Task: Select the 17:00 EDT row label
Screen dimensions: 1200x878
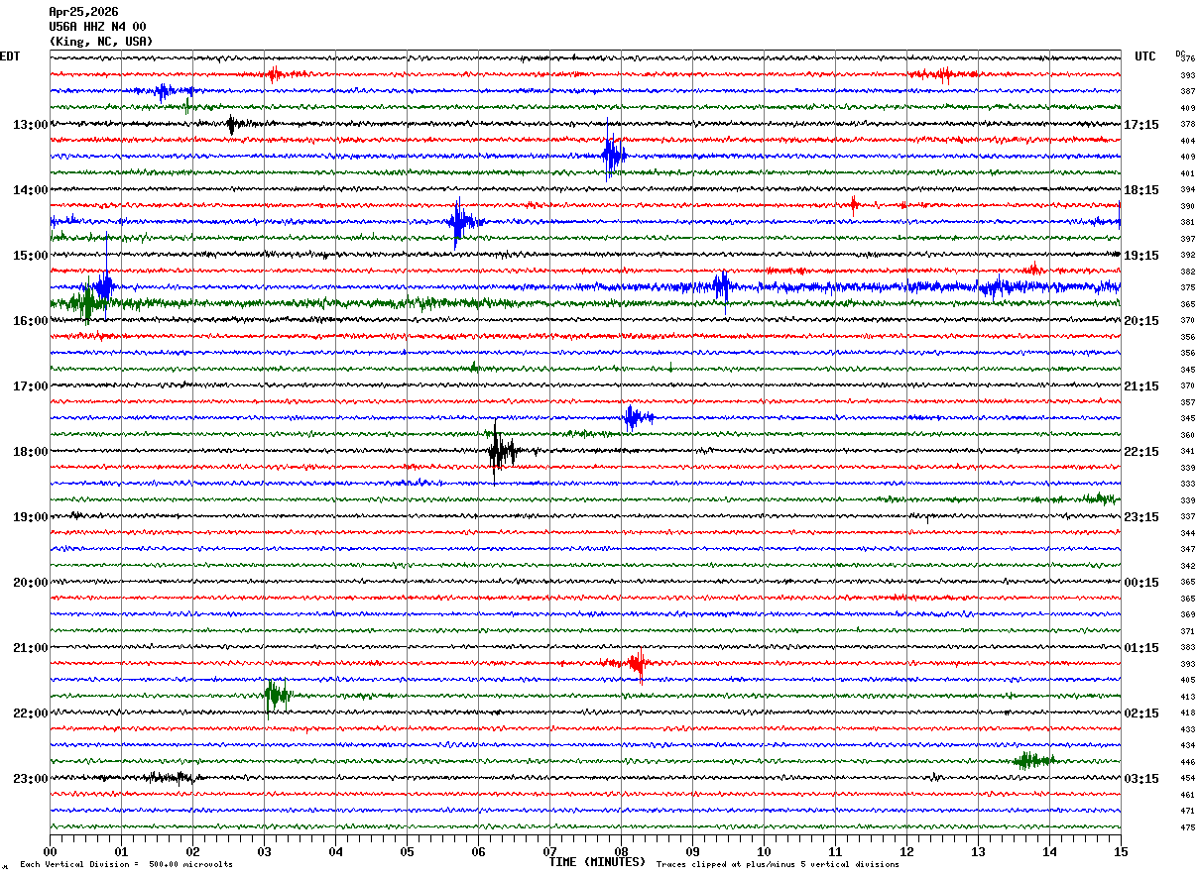Action: pyautogui.click(x=31, y=386)
